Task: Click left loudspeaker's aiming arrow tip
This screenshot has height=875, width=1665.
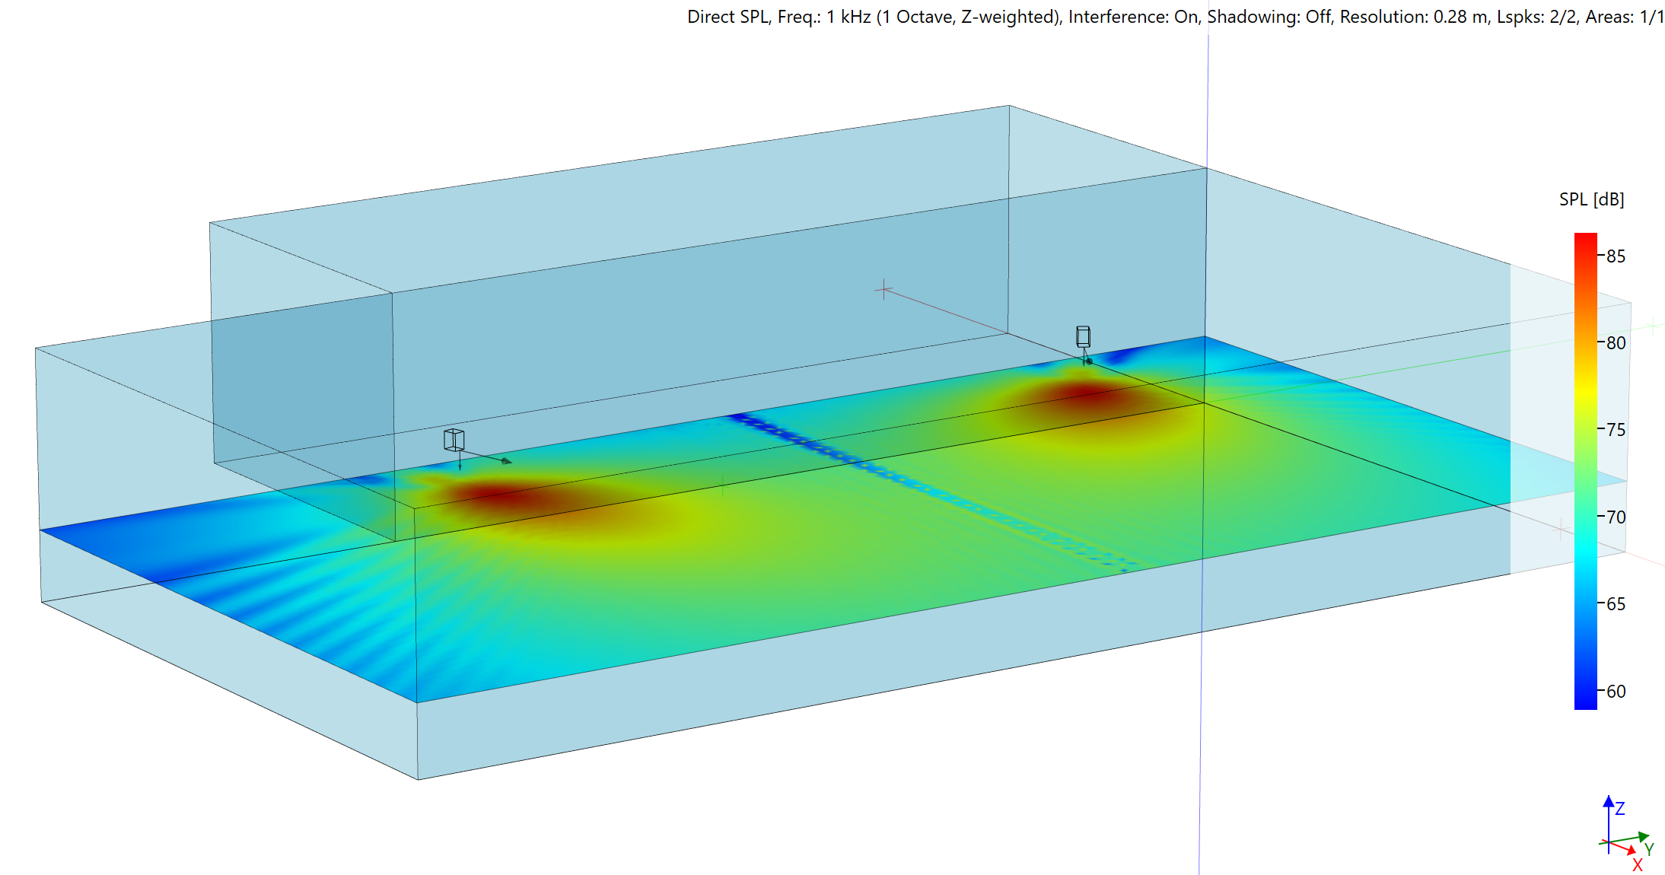Action: pos(508,461)
